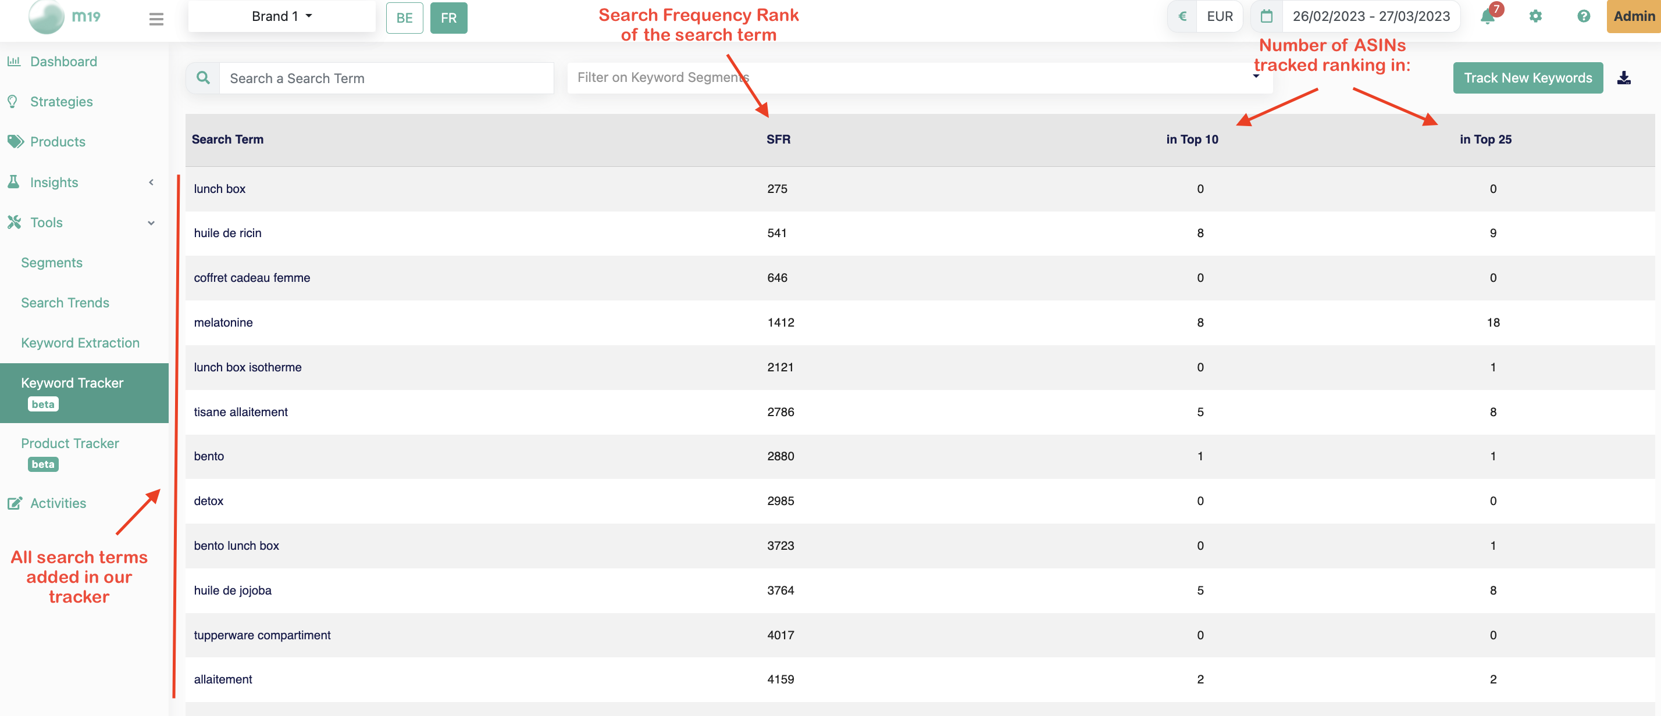Open Brand 1 dropdown selector
The image size is (1661, 716).
click(280, 15)
